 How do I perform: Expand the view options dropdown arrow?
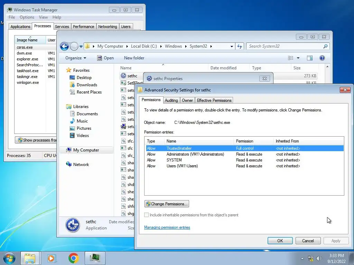click(298, 58)
